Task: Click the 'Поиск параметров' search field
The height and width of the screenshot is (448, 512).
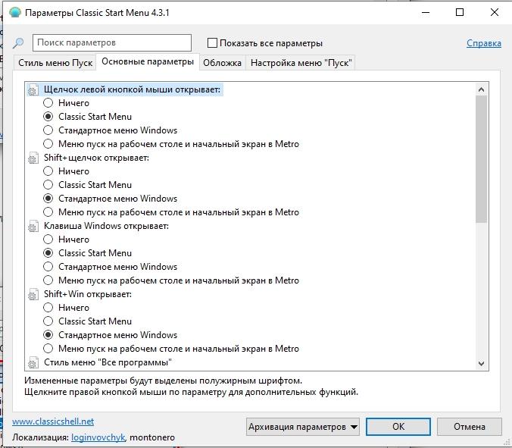Action: tap(112, 42)
